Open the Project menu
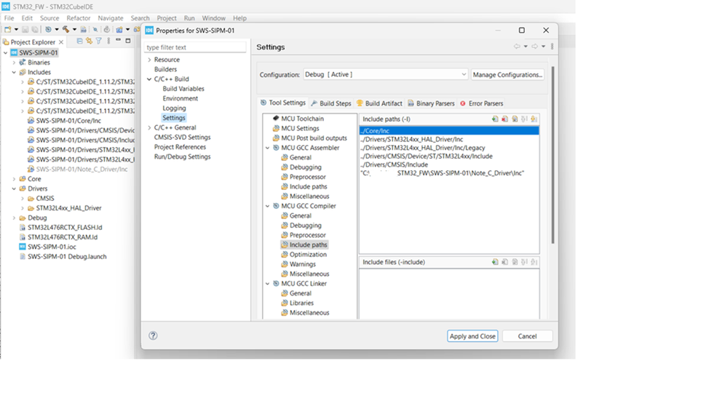The image size is (727, 409). pos(167,18)
